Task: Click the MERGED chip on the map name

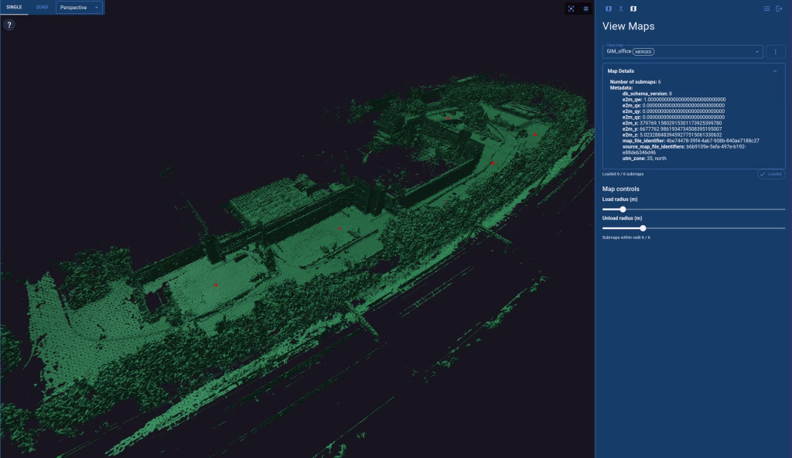Action: point(643,52)
